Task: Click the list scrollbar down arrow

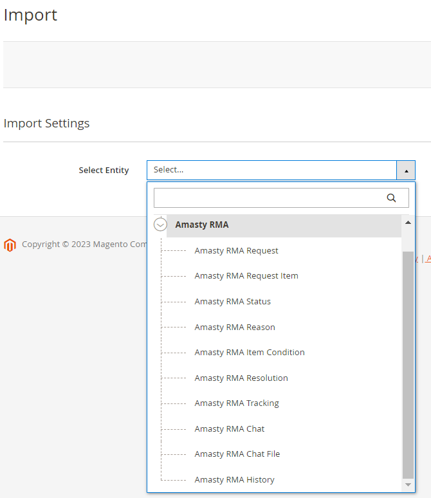Action: (x=408, y=485)
